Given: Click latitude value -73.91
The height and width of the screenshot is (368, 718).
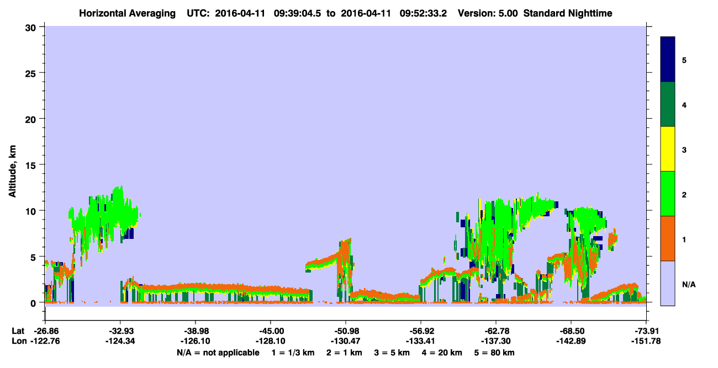Looking at the screenshot, I should pos(647,330).
